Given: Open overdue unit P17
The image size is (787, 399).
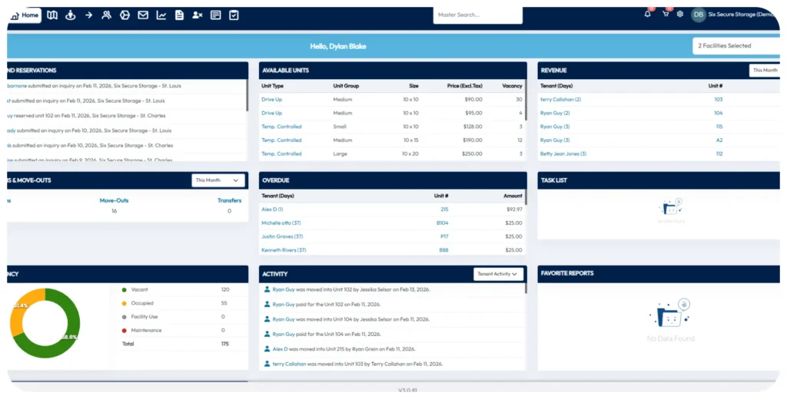Looking at the screenshot, I should coord(444,236).
